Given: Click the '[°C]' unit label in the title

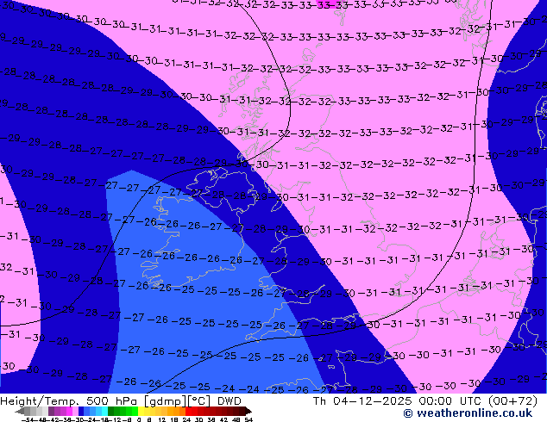Looking at the screenshot, I should click(199, 401).
